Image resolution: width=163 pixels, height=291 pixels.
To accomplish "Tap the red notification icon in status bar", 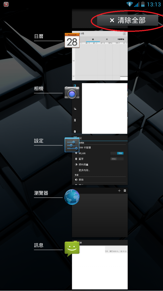I will (x=6, y=4).
